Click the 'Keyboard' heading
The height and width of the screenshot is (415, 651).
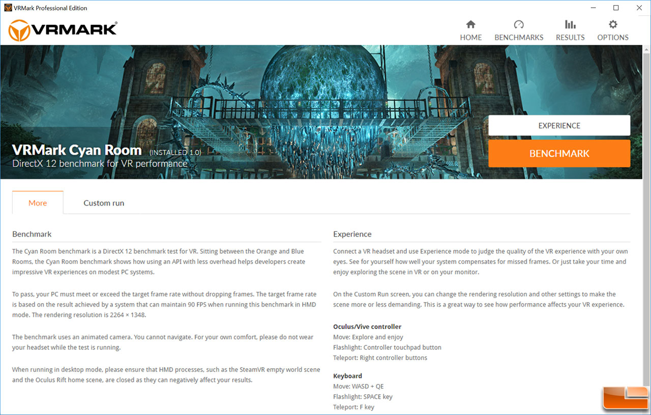pos(347,376)
